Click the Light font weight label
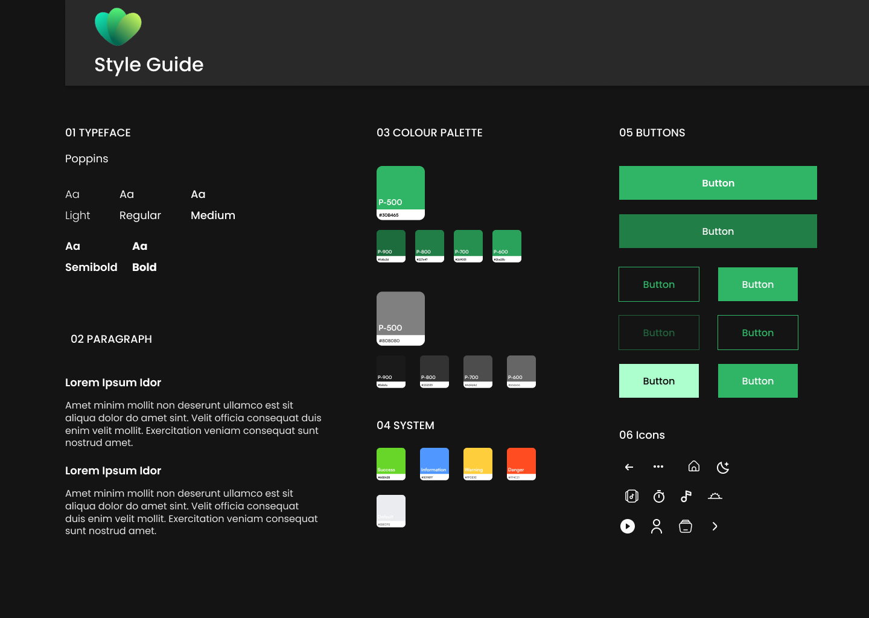The image size is (869, 618). click(78, 215)
